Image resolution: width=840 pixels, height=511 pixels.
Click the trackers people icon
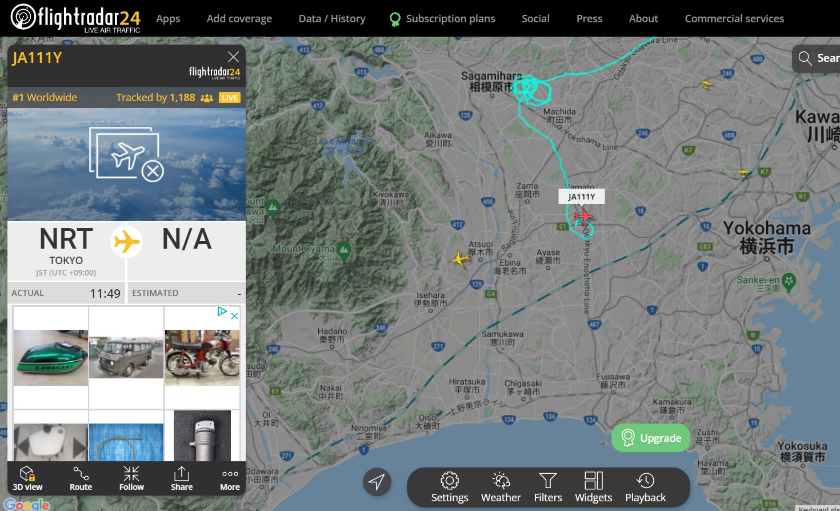pos(207,98)
